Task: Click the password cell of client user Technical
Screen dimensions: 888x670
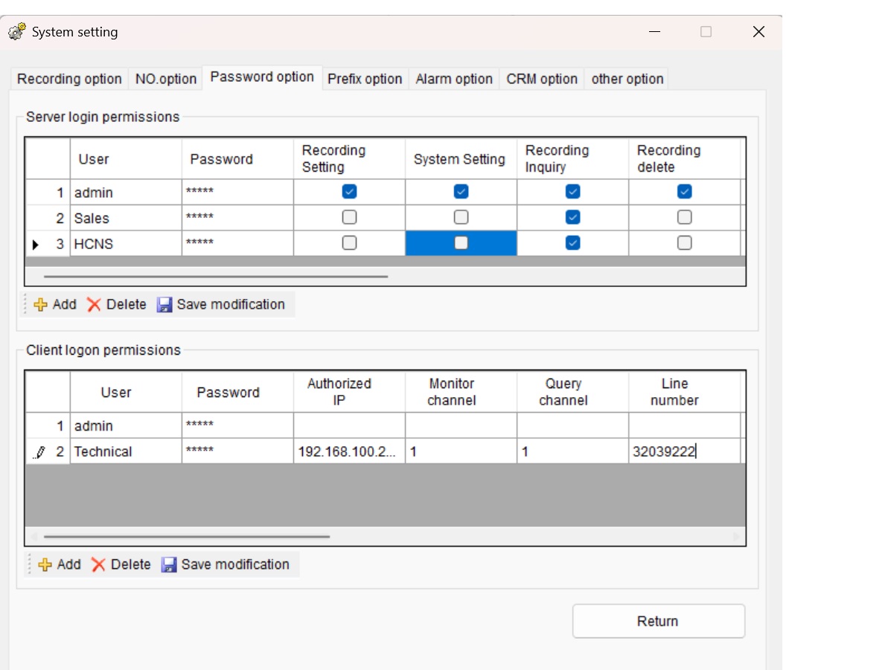Action: click(237, 451)
